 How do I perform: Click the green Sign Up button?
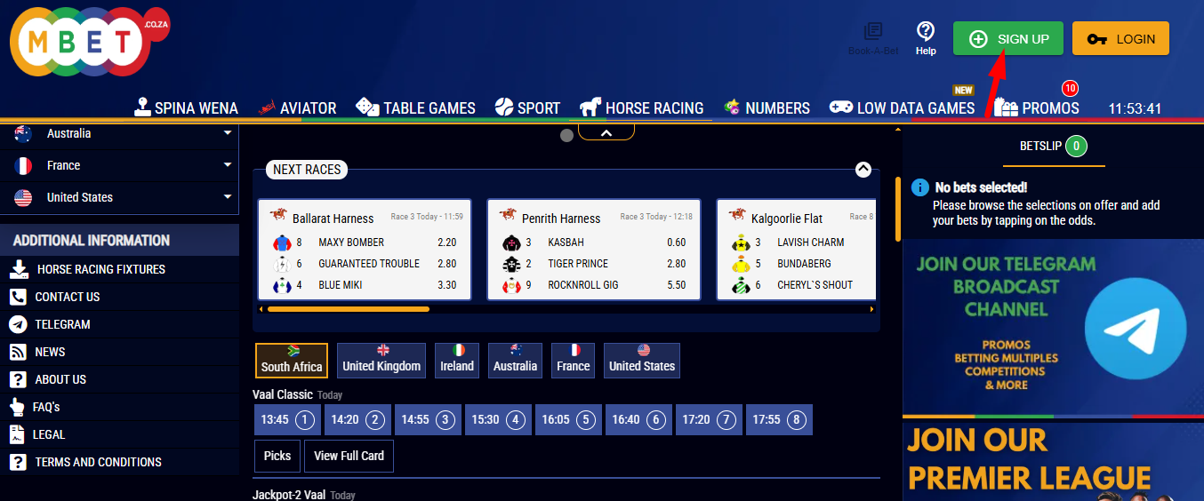1007,39
